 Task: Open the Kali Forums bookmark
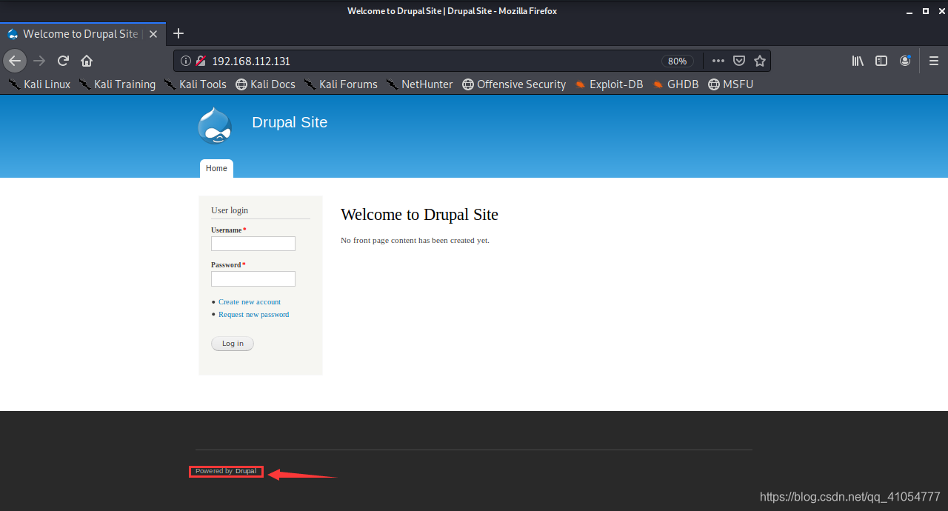point(341,84)
